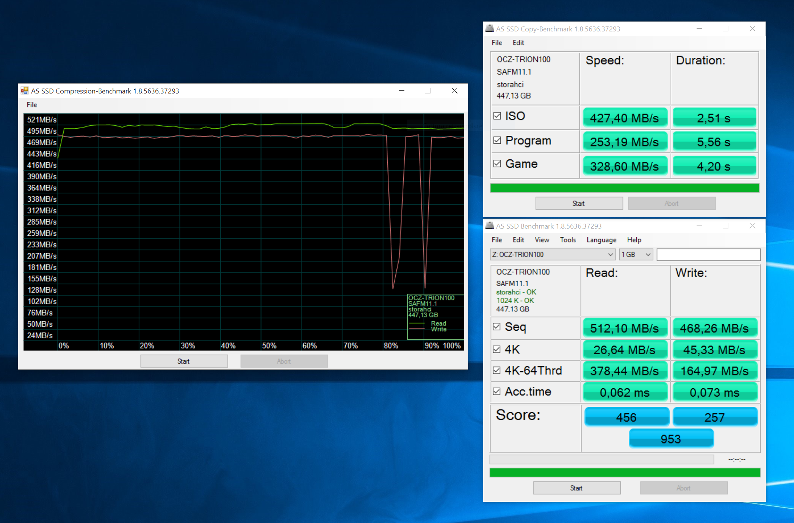Minimize the Copy-Benchmark window
794x523 pixels.
(699, 29)
